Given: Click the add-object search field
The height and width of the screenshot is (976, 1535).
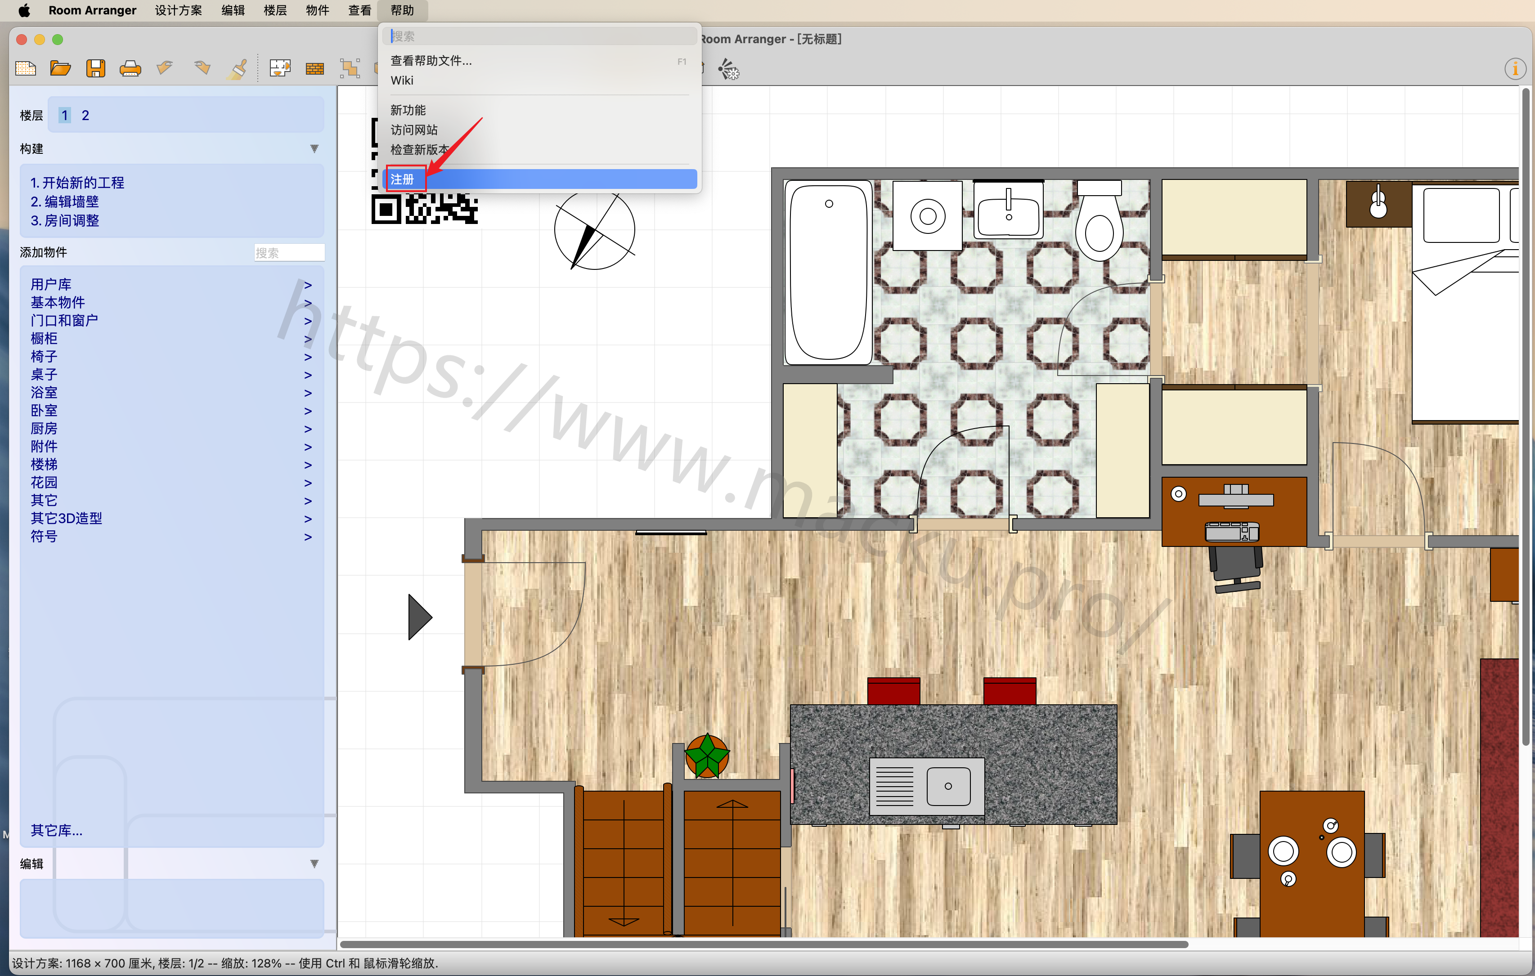Looking at the screenshot, I should pyautogui.click(x=289, y=253).
